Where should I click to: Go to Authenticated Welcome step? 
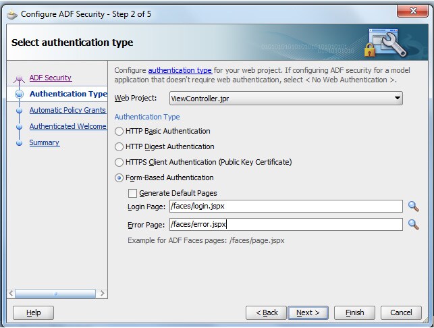pyautogui.click(x=67, y=126)
